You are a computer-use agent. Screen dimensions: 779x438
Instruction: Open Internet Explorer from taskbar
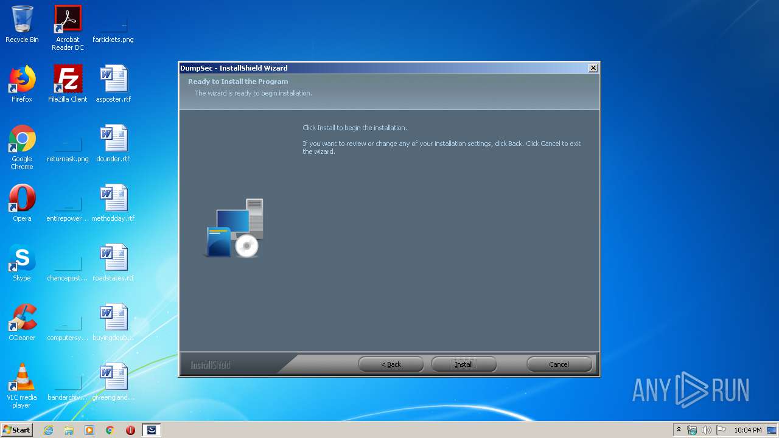(x=48, y=430)
